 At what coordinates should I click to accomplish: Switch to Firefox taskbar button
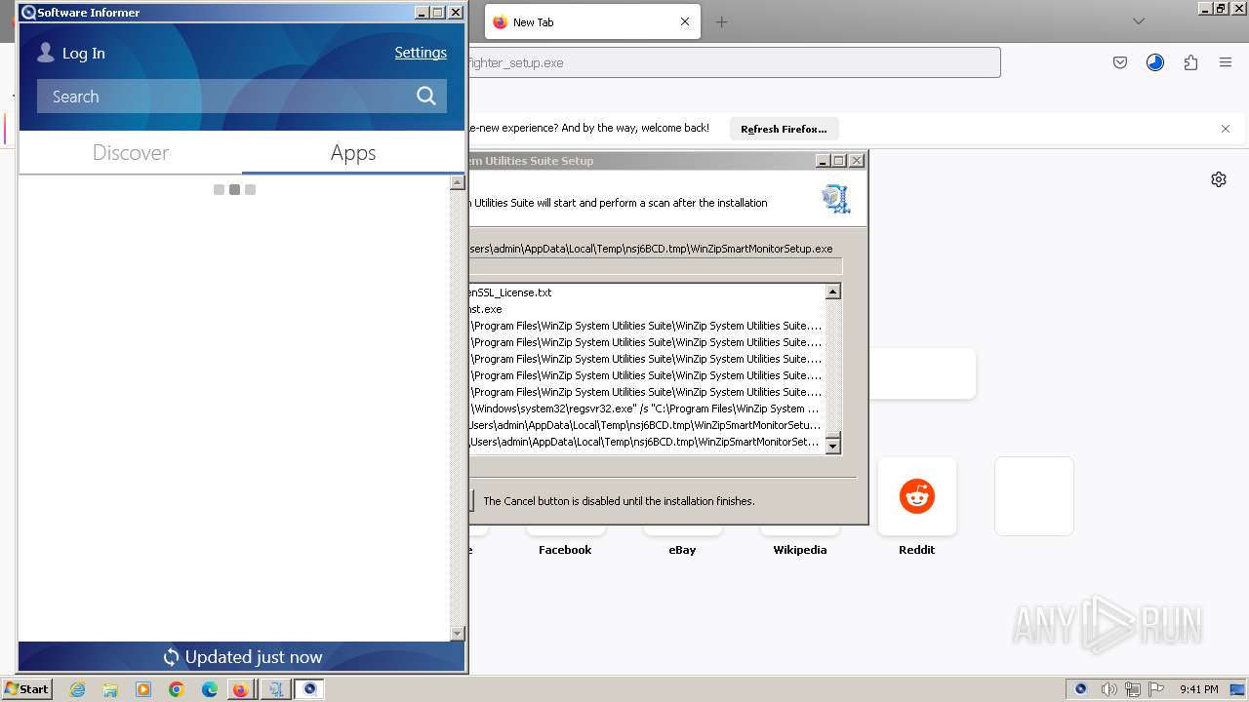click(240, 689)
